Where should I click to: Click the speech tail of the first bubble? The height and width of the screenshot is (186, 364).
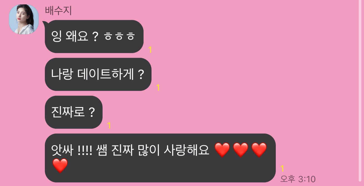pyautogui.click(x=45, y=23)
